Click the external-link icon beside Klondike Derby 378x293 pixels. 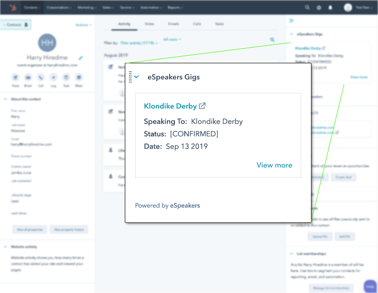click(x=202, y=106)
